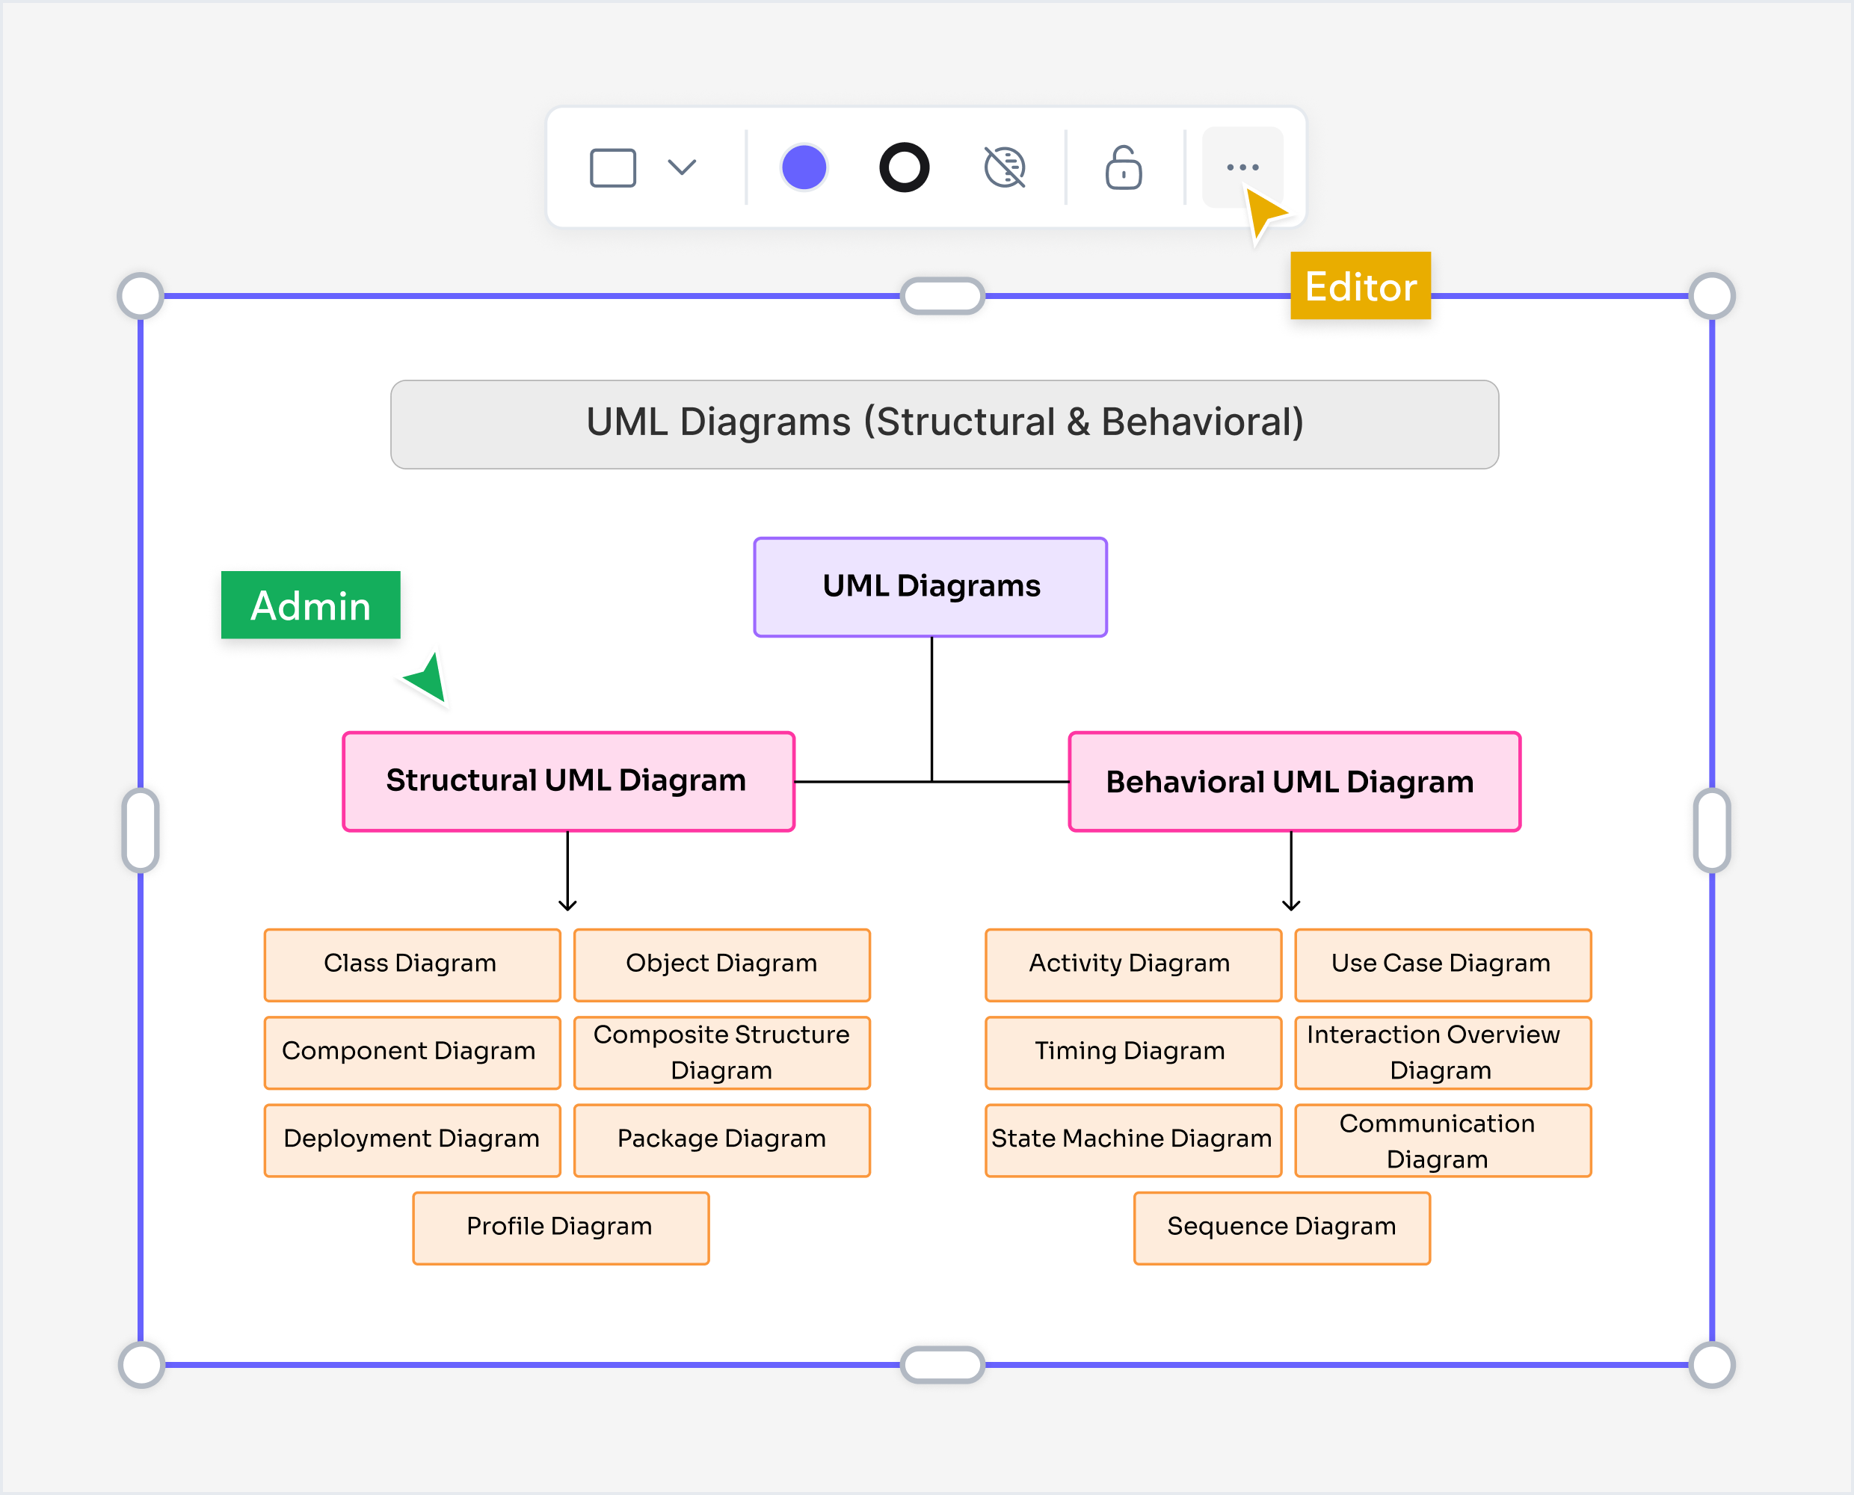Click the Package Diagram box
This screenshot has width=1854, height=1495.
pyautogui.click(x=722, y=1140)
